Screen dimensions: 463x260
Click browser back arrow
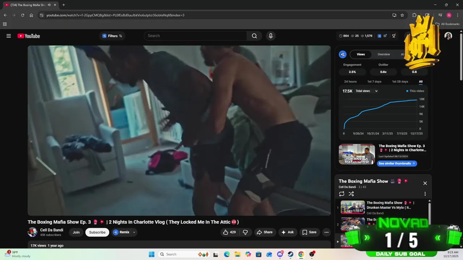pos(5,15)
